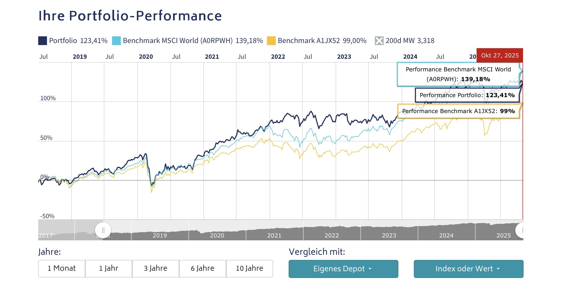
Task: Click the Okt 27, 2025 date flag
Action: tap(500, 55)
